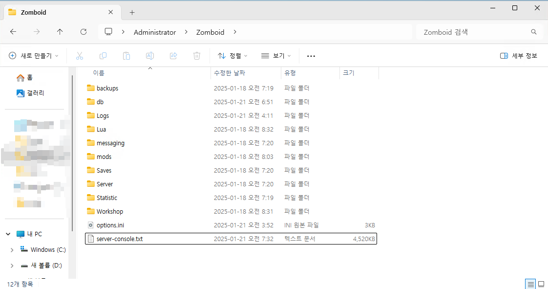Screen dimensions: 548x289
Task: Open the 정렬 sort dropdown
Action: click(x=232, y=56)
